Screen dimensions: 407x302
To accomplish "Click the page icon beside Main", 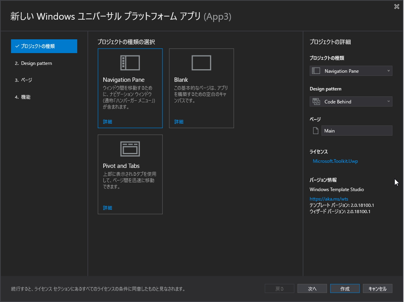I will click(x=316, y=131).
